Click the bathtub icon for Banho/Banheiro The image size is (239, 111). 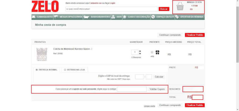86,17
